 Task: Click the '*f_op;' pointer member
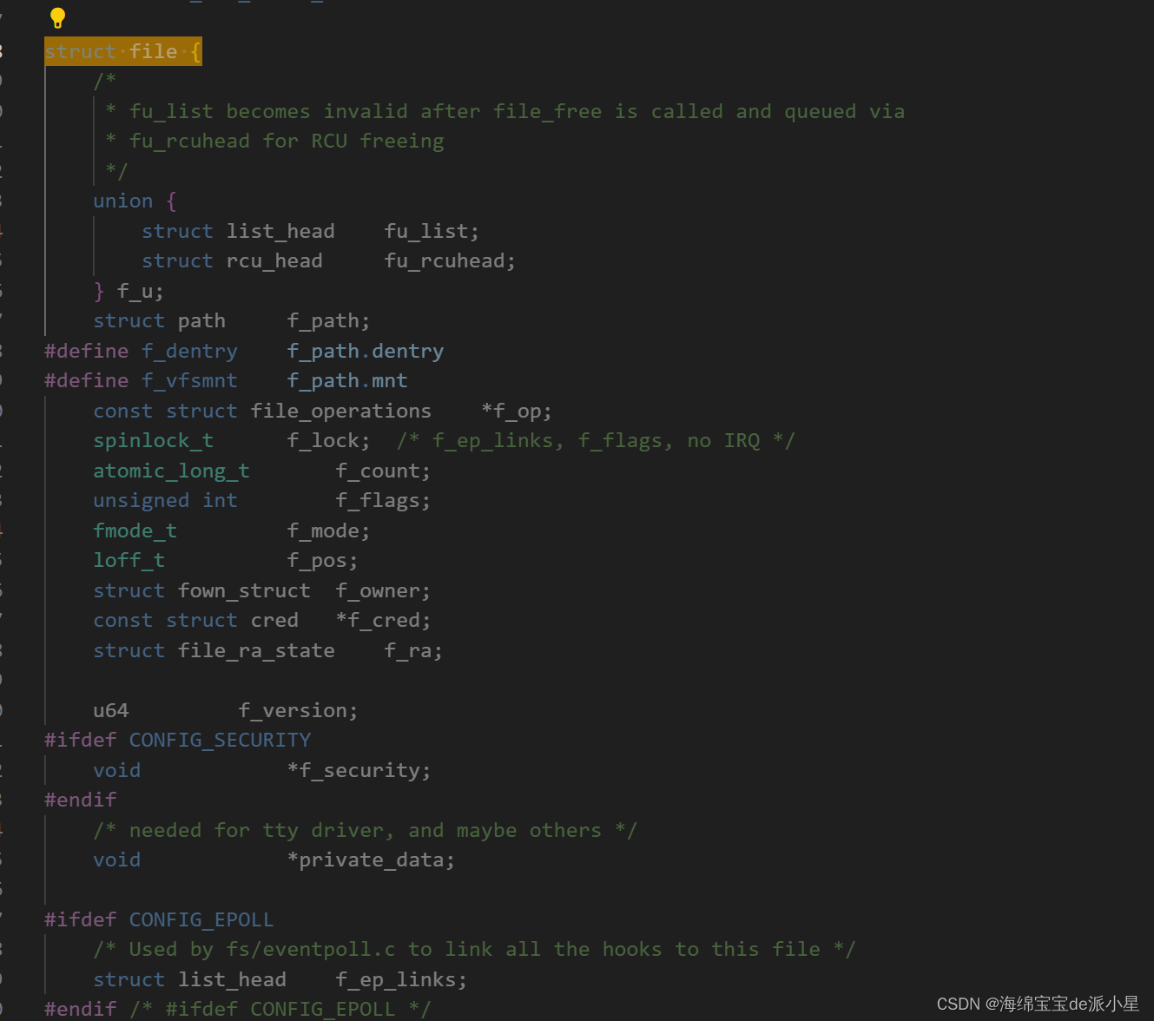pos(517,411)
